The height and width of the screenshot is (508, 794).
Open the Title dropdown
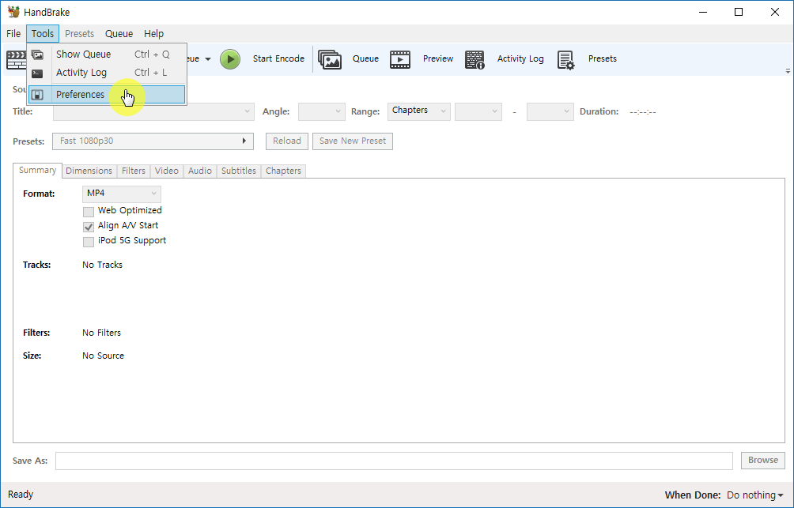(x=153, y=111)
